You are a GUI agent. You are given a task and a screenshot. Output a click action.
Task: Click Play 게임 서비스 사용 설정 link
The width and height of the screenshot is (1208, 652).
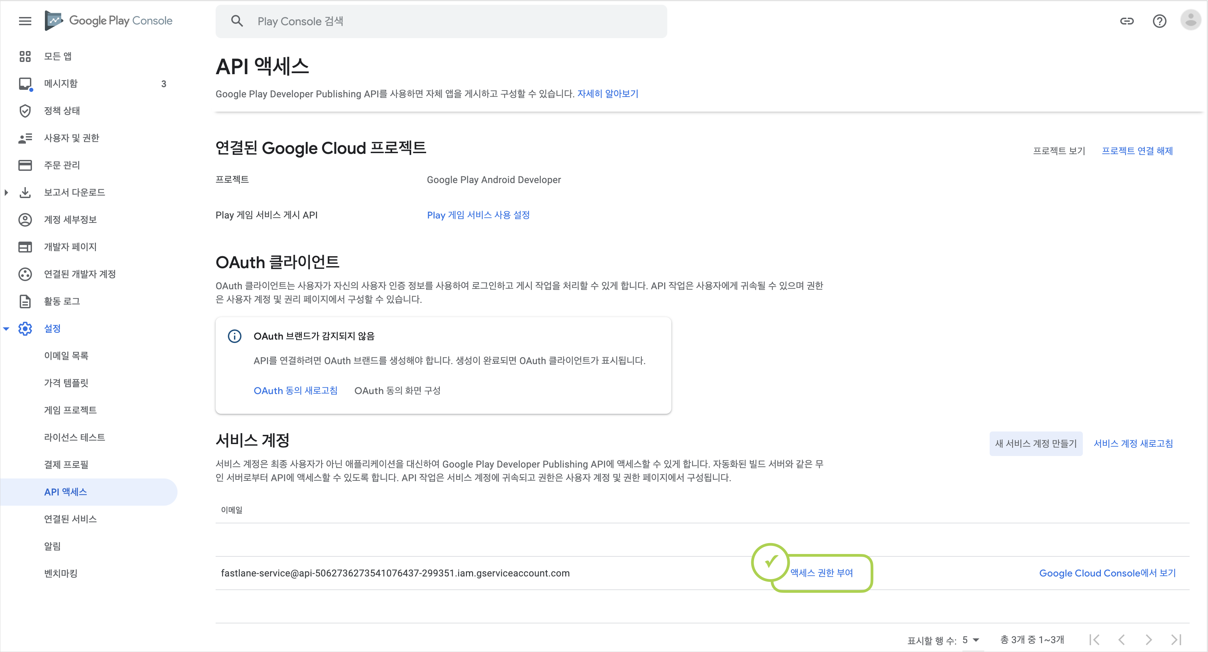click(x=478, y=215)
